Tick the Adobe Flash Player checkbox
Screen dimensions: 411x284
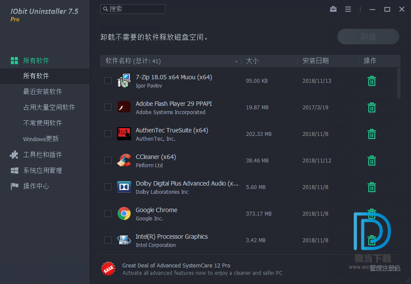(x=108, y=107)
